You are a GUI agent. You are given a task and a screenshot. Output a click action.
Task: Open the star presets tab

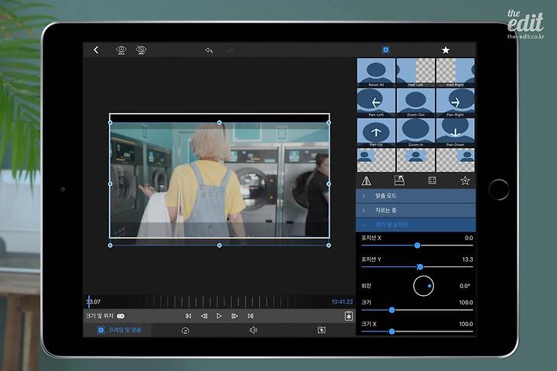coord(446,50)
